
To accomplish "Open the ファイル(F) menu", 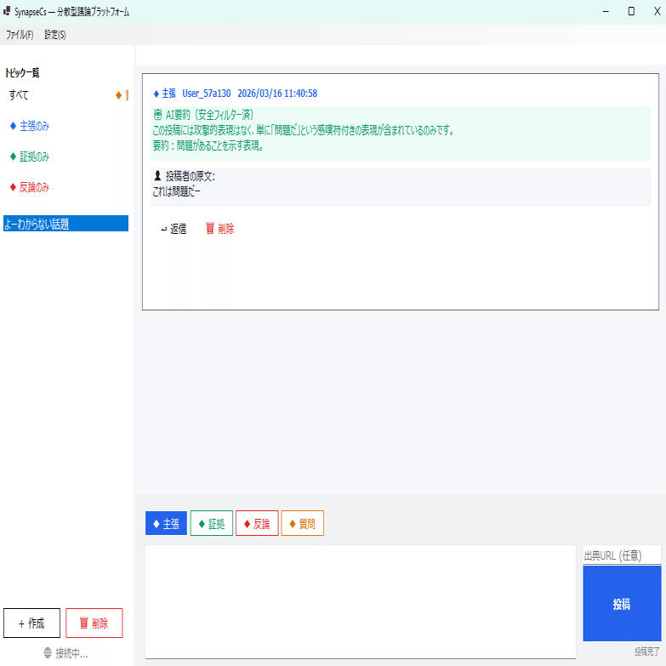I will click(20, 35).
